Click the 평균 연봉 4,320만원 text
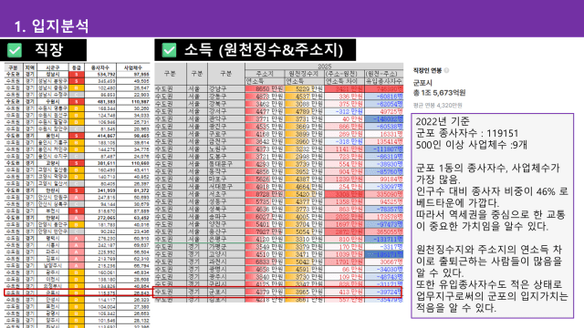The width and height of the screenshot is (584, 328). [438, 106]
